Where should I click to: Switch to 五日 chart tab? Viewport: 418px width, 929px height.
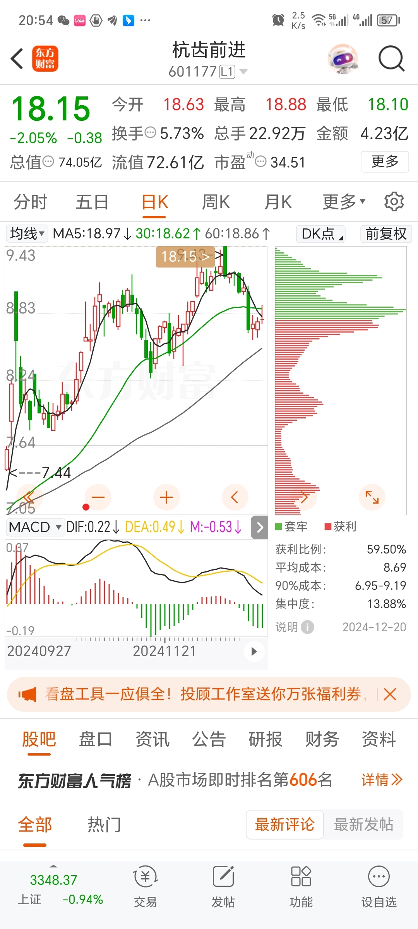point(92,202)
